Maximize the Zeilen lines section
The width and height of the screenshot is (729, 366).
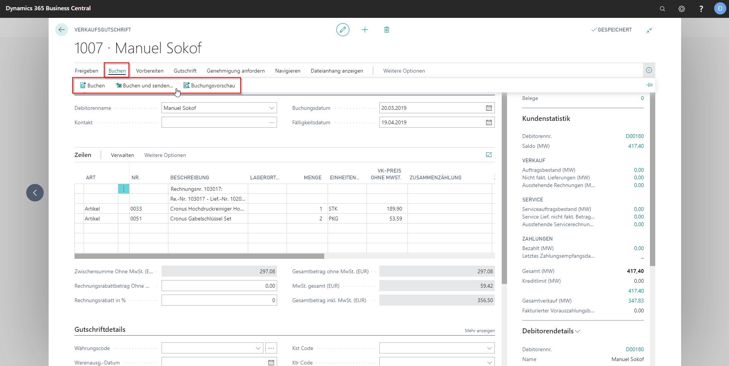(x=489, y=155)
